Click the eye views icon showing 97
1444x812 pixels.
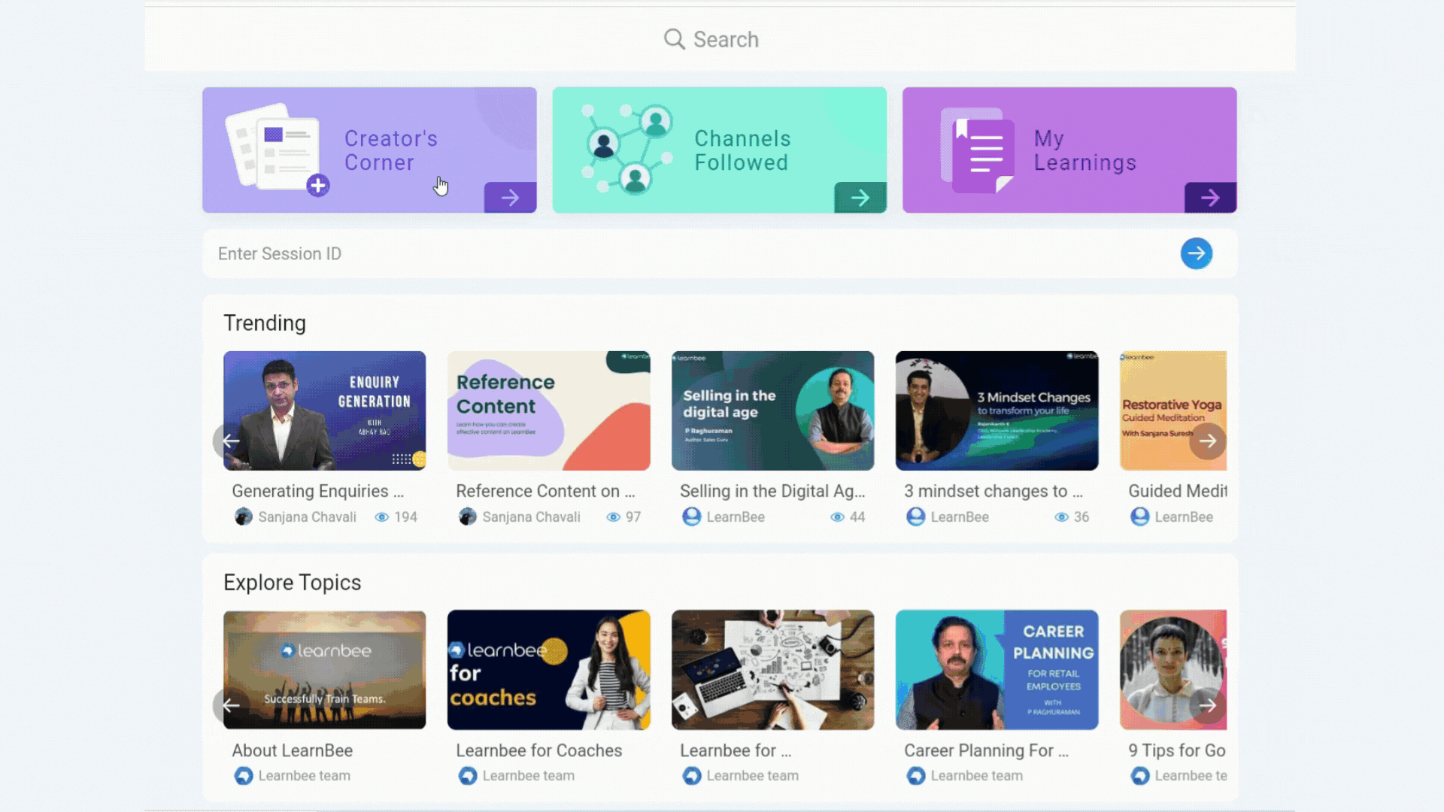point(613,517)
